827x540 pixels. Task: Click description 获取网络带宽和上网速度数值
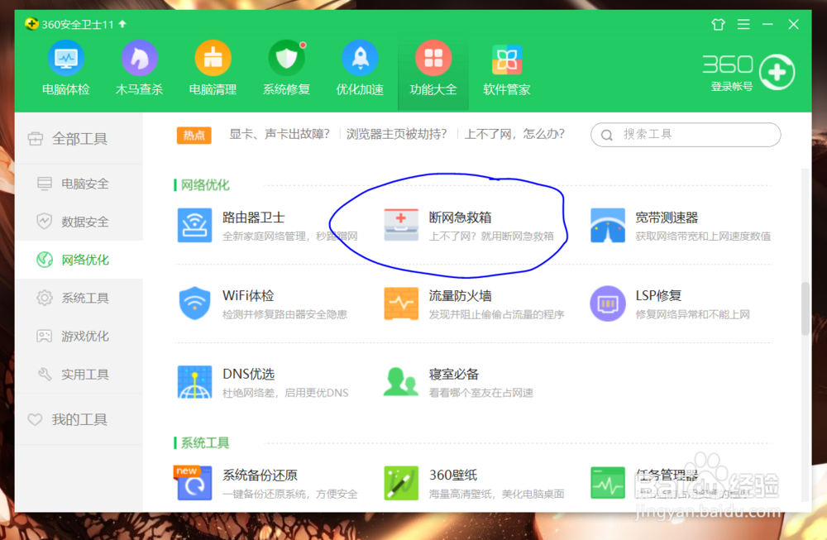(703, 237)
